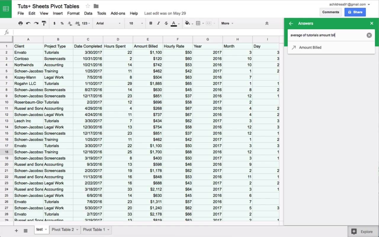The image size is (379, 237).
Task: Click the Project Type header cell
Action: pos(58,46)
